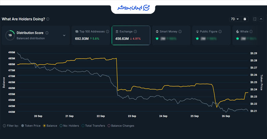The height and width of the screenshot is (139, 267).
Task: Click the info icon beside 'What Are Holders Doing?'
Action: tap(48, 19)
